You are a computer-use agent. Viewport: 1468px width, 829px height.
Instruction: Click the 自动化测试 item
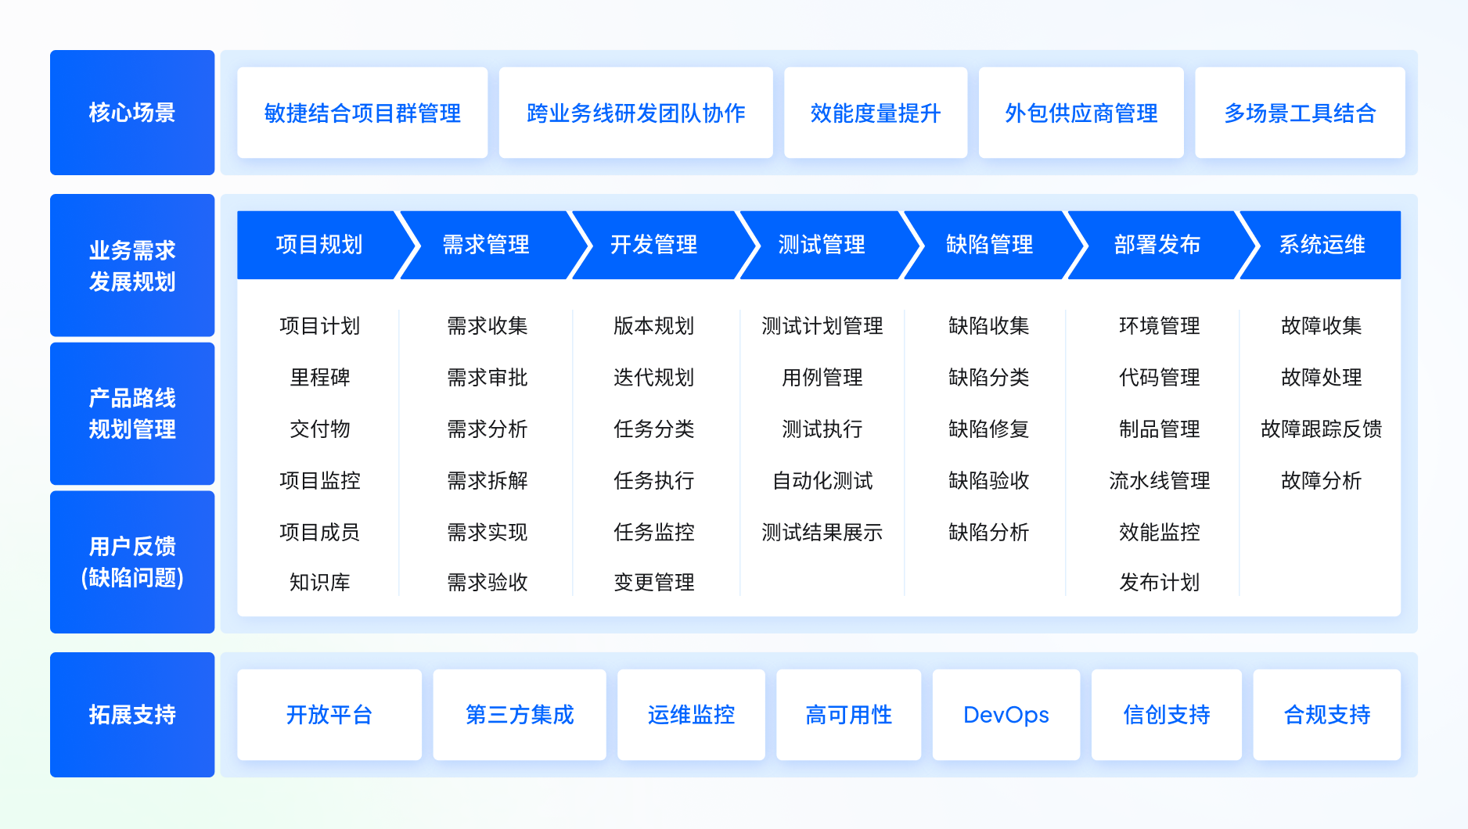(822, 480)
